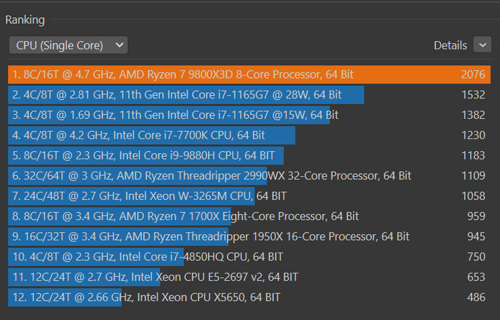Select the Intel Core i9-9880H row
Viewport: 500px width, 320px height.
pos(249,155)
